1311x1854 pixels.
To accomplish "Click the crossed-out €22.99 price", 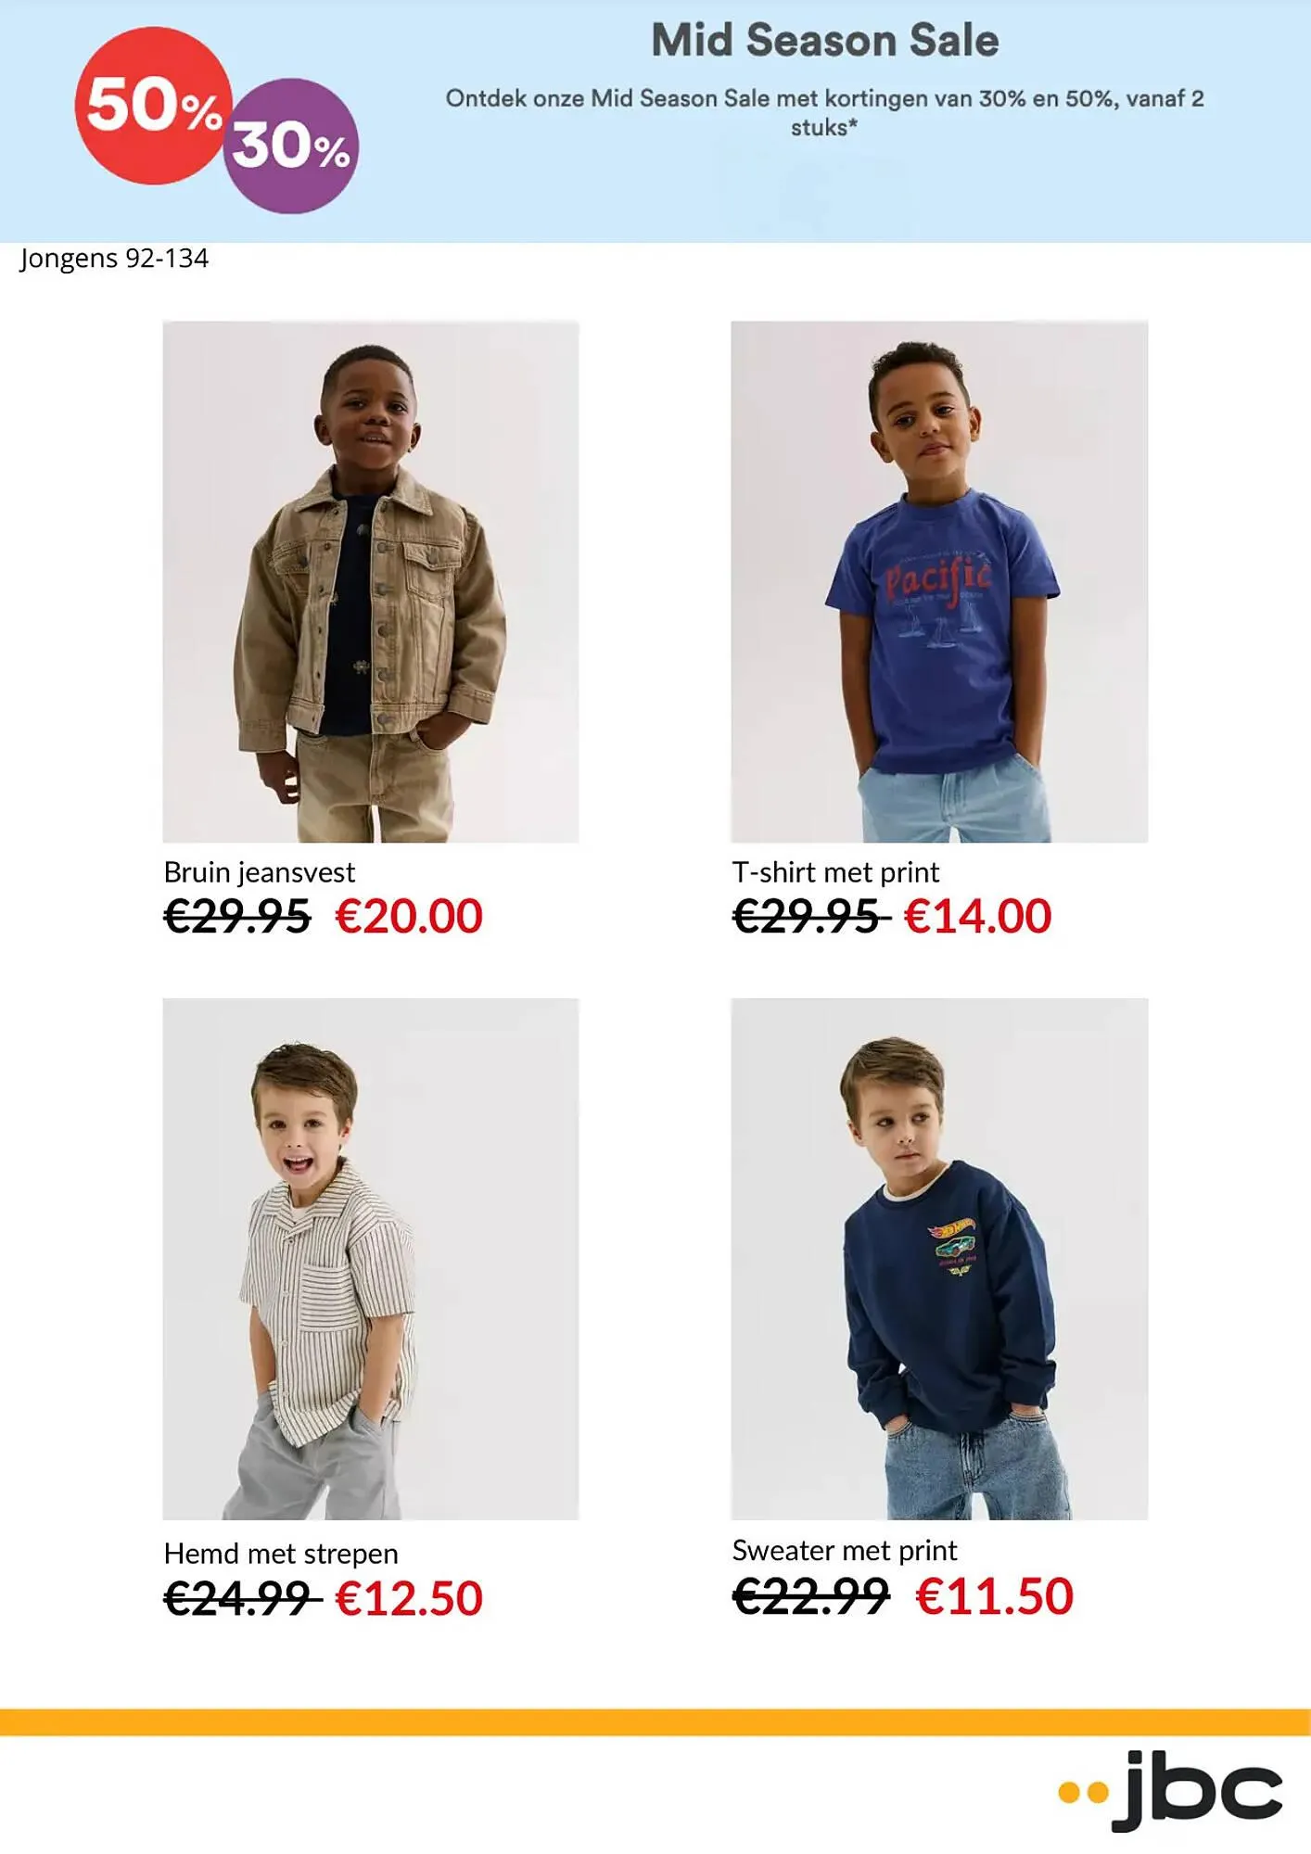I will (x=810, y=1595).
